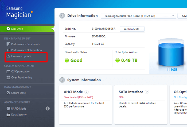
Task: Click 'AHCI Mode is required' description text
Action: [x=84, y=105]
